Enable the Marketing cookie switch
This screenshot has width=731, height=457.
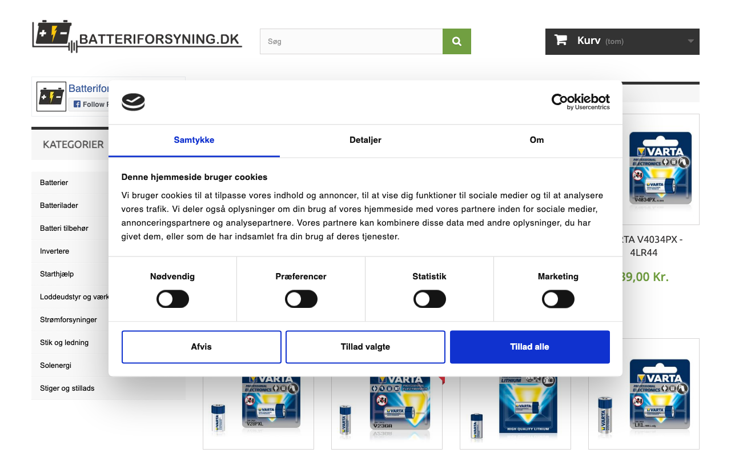[x=558, y=299]
